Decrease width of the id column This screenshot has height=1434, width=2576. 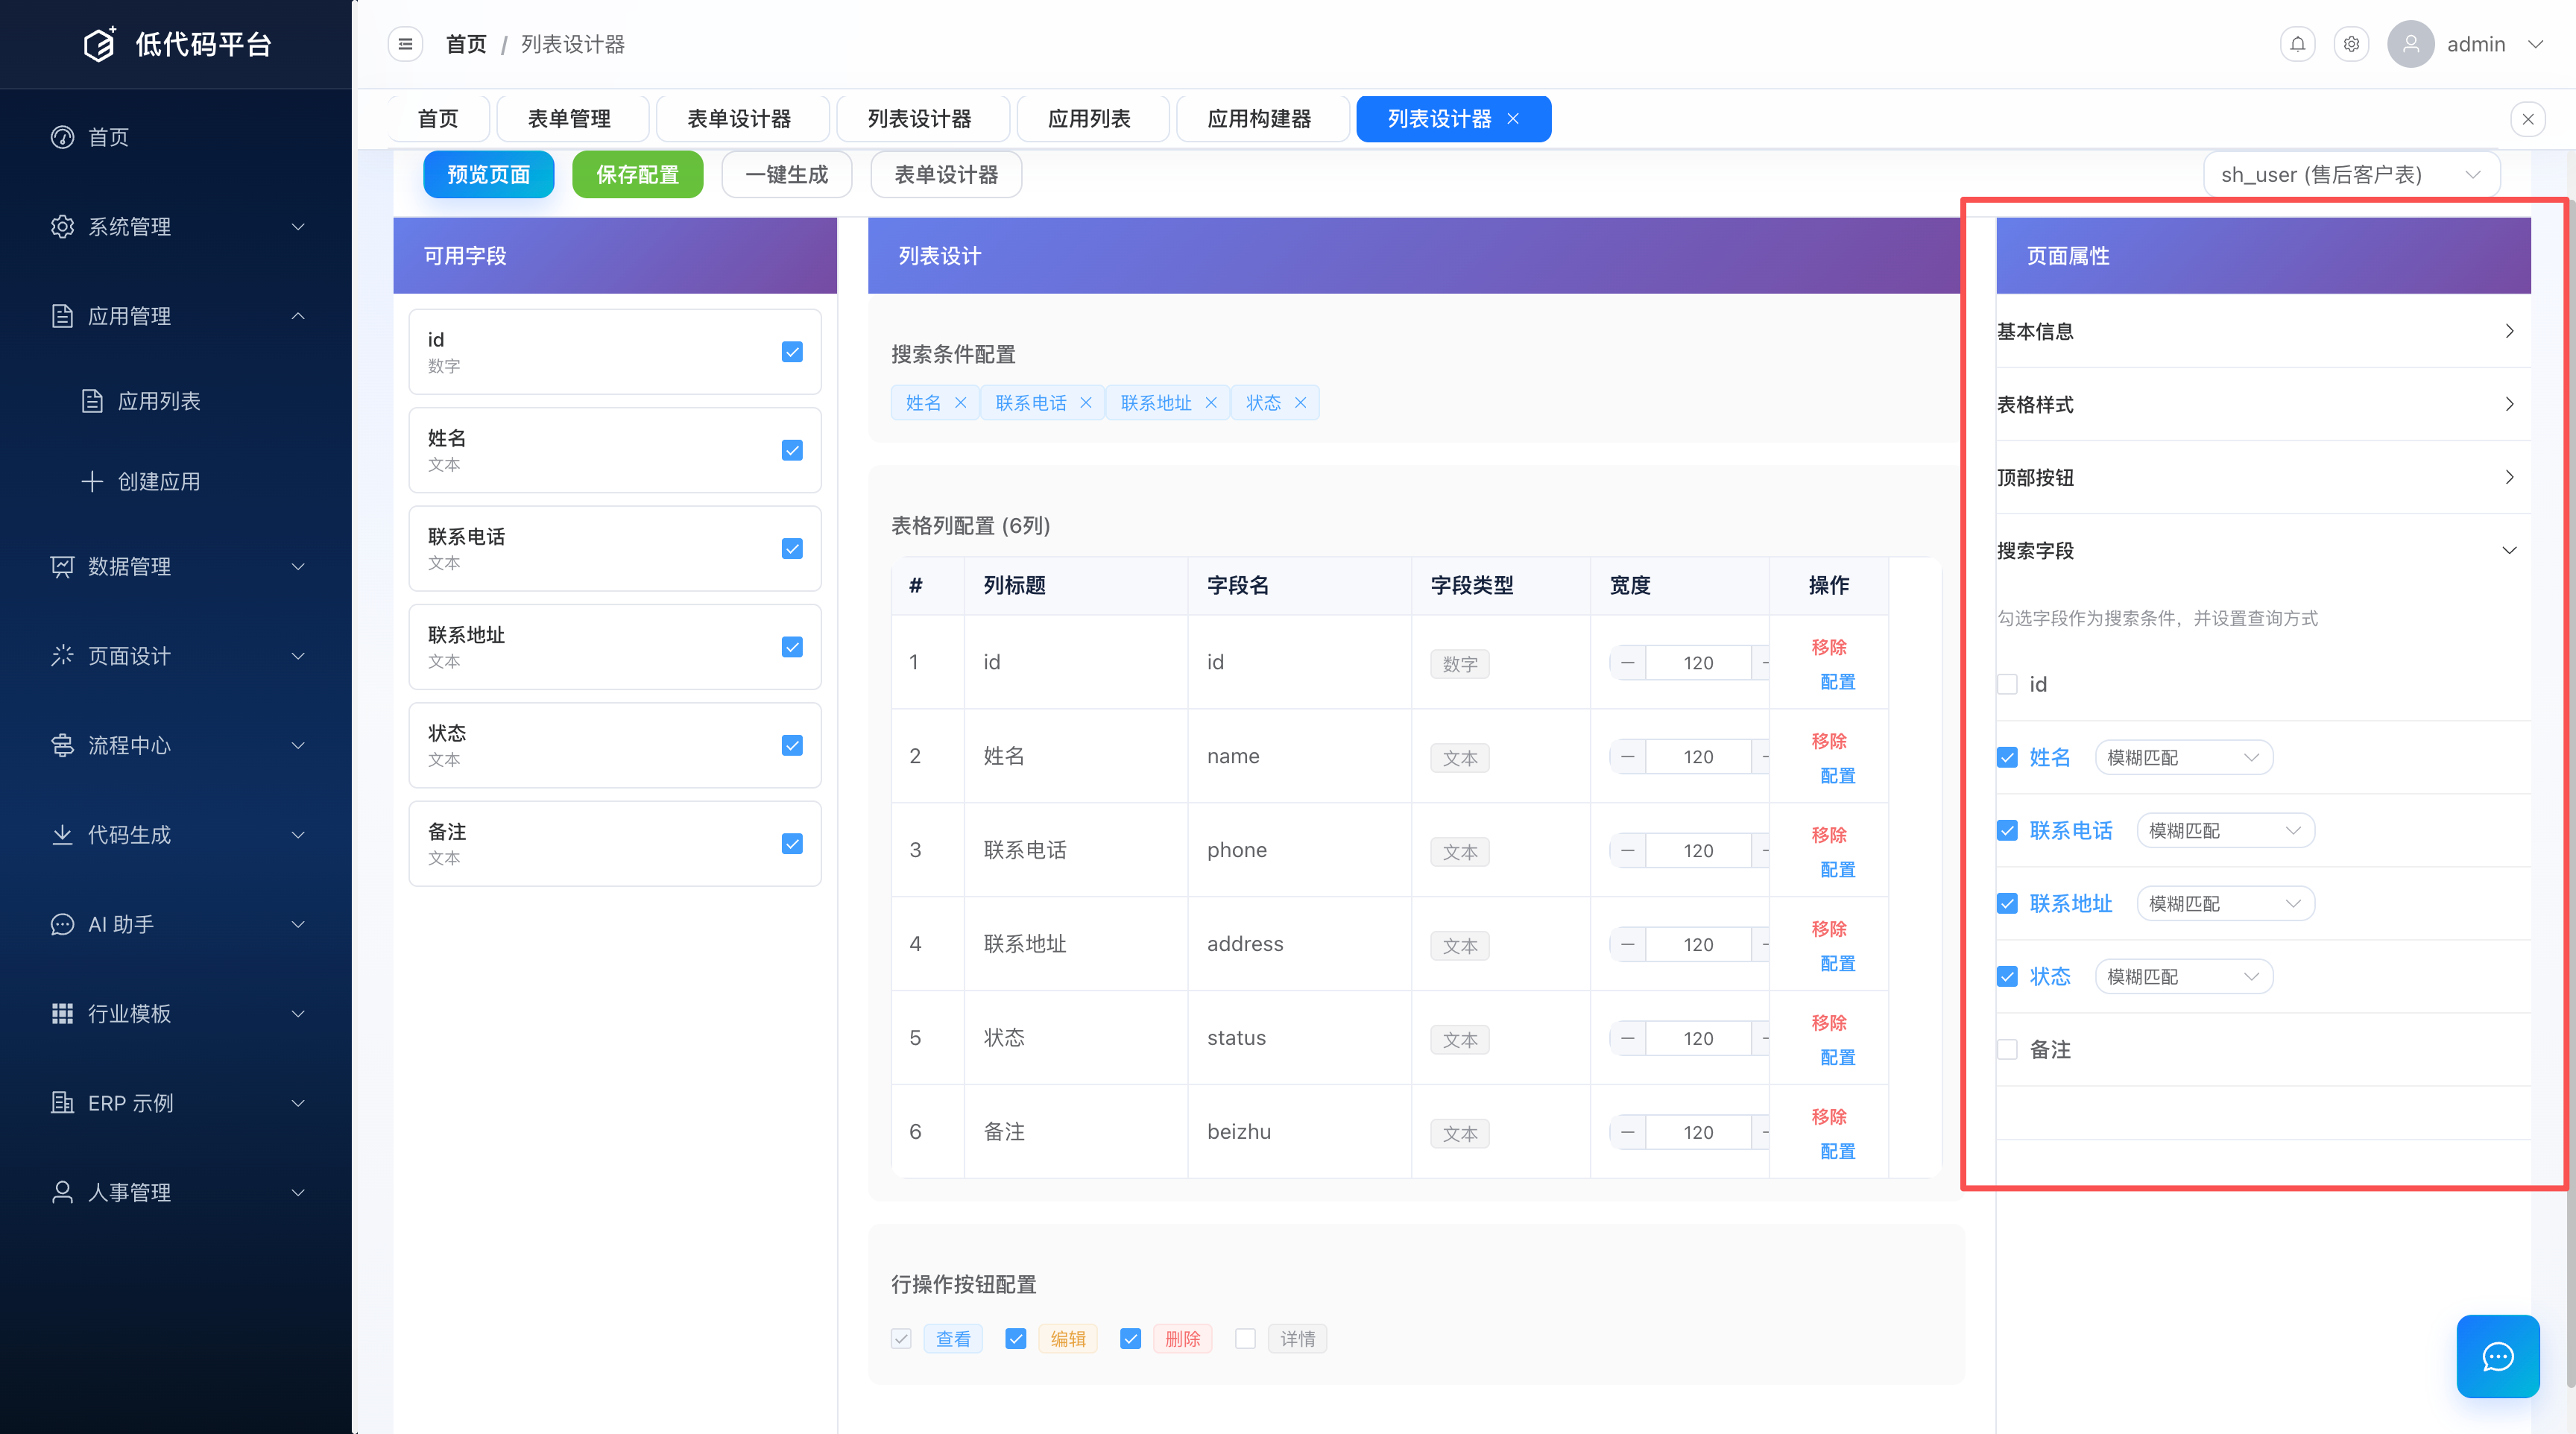pos(1628,662)
